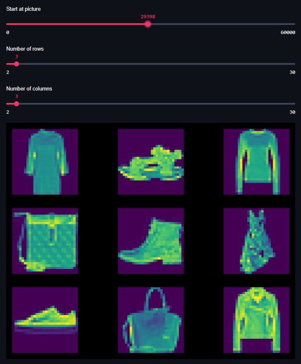The width and height of the screenshot is (301, 364).
Task: Select the Number of columns slider handle
Action: click(17, 104)
